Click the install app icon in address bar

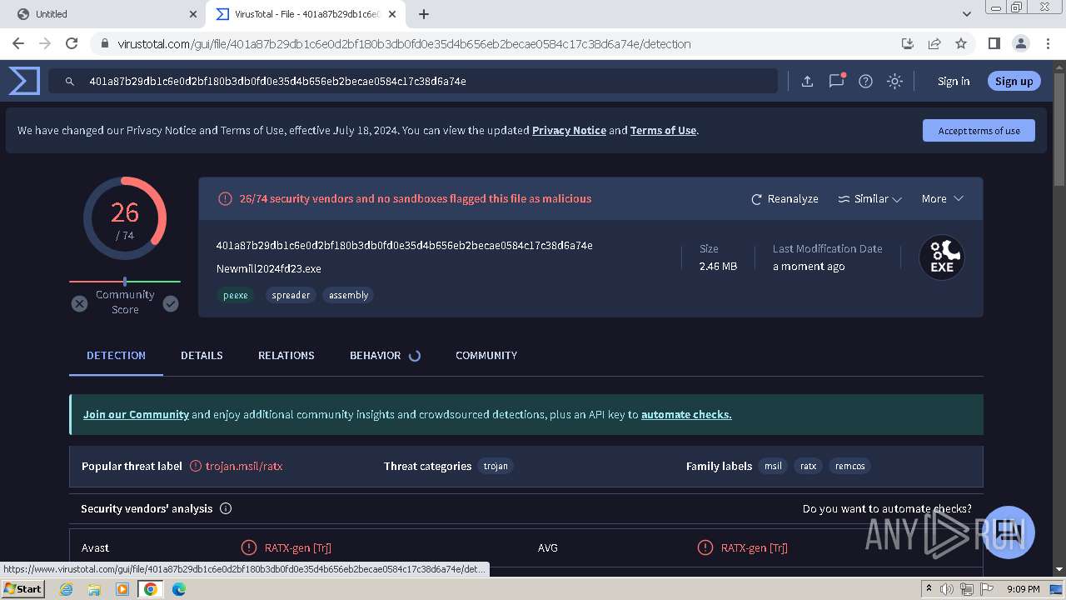(x=908, y=43)
